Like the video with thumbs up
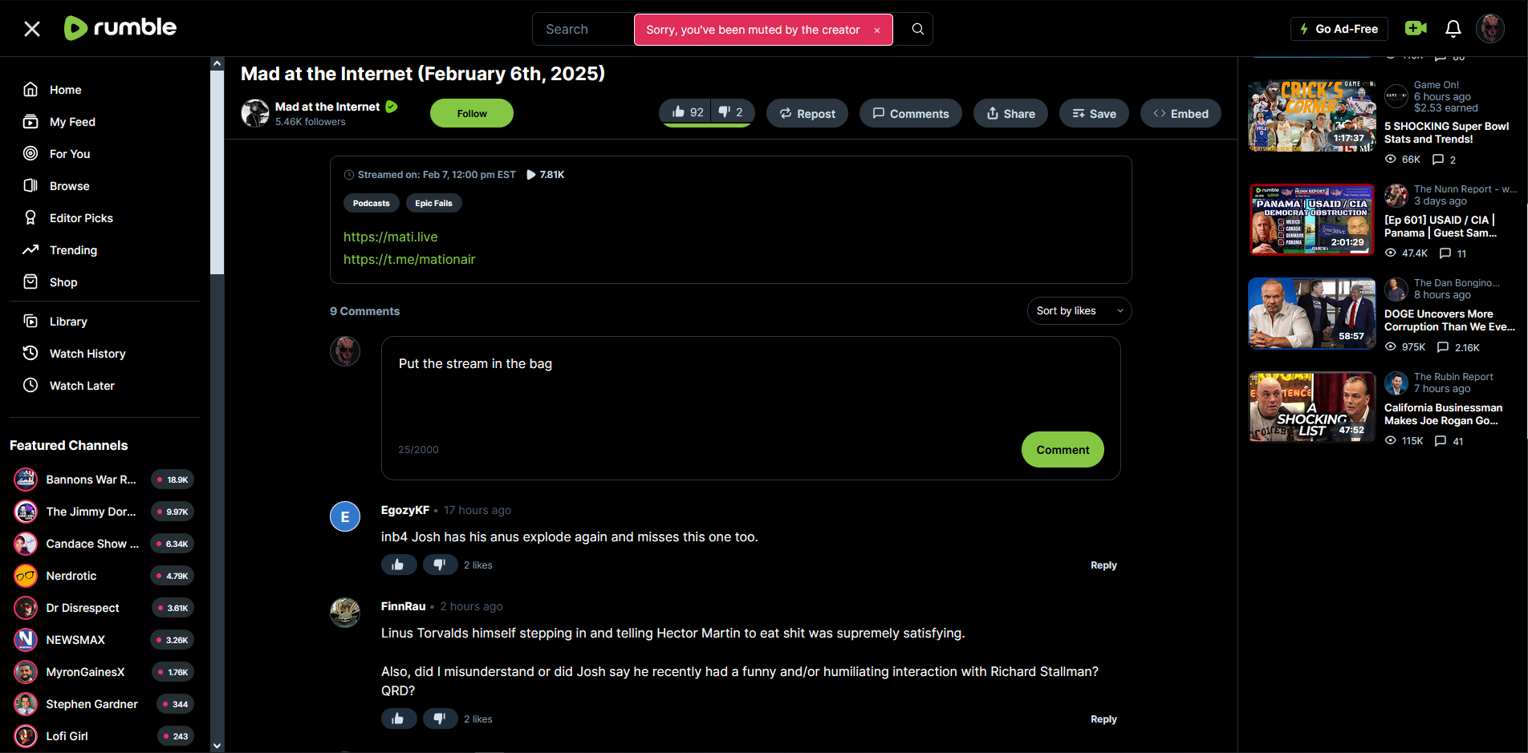 click(688, 112)
